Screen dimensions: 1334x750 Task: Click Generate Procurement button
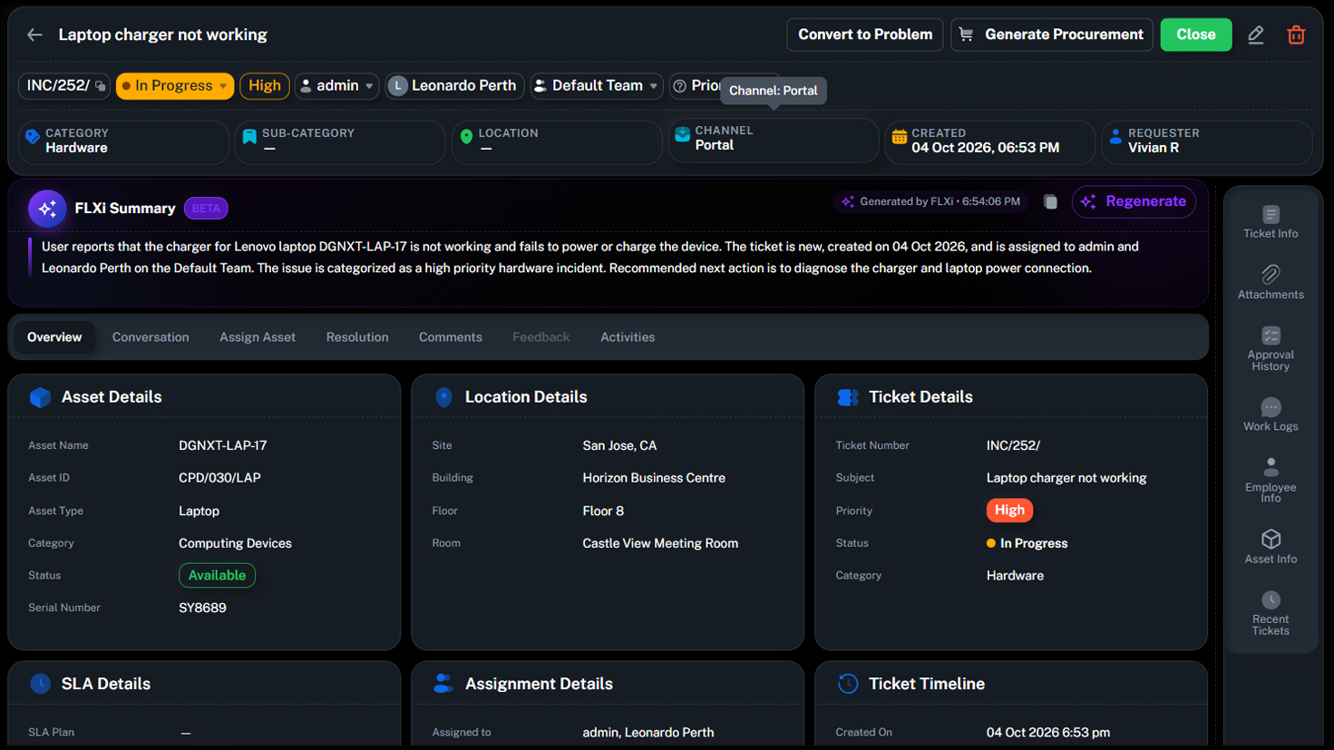pyautogui.click(x=1052, y=34)
